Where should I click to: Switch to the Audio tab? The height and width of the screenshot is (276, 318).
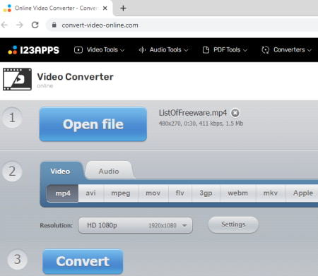click(109, 171)
